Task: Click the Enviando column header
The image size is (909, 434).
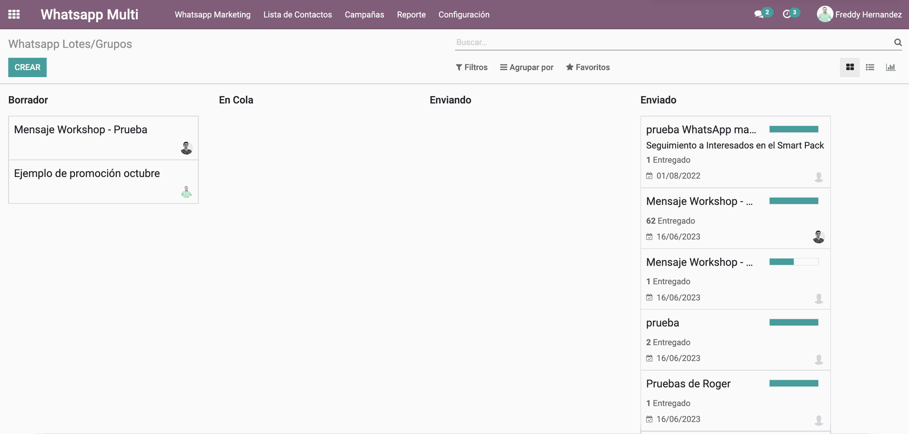Action: 451,100
